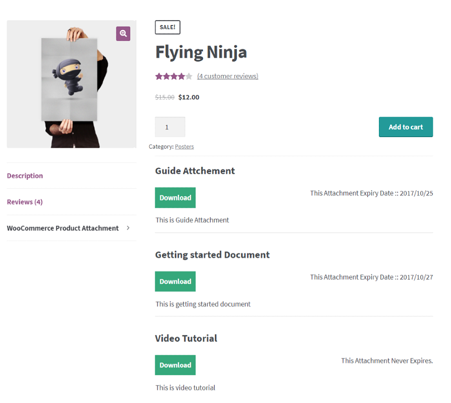The height and width of the screenshot is (403, 451).
Task: Click the Getting started Document heading
Action: tap(212, 255)
